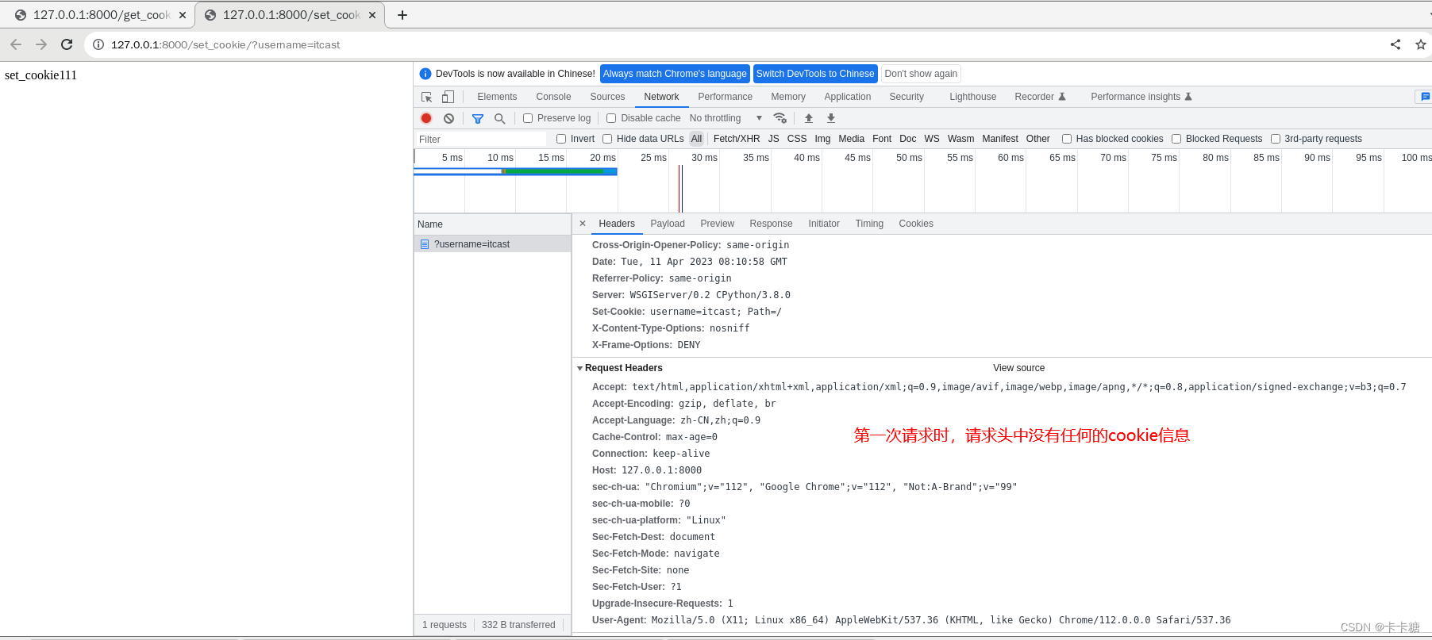This screenshot has width=1432, height=640.
Task: Click the browser address bar URL
Action: (225, 44)
